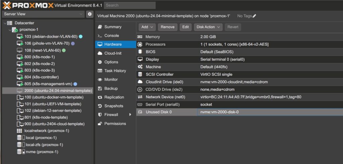
Task: Click the purple tag dot on 106
Action: [73, 44]
